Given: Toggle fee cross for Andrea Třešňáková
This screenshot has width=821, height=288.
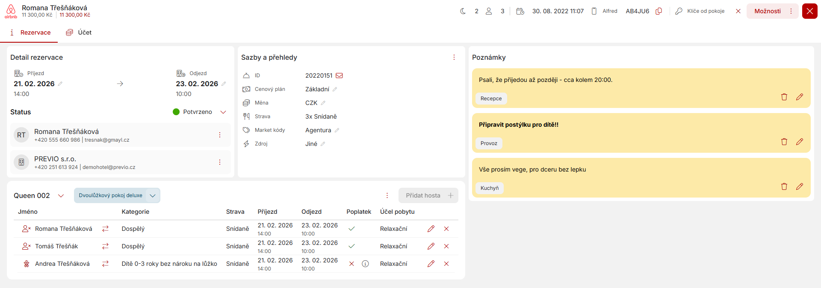Looking at the screenshot, I should point(351,264).
